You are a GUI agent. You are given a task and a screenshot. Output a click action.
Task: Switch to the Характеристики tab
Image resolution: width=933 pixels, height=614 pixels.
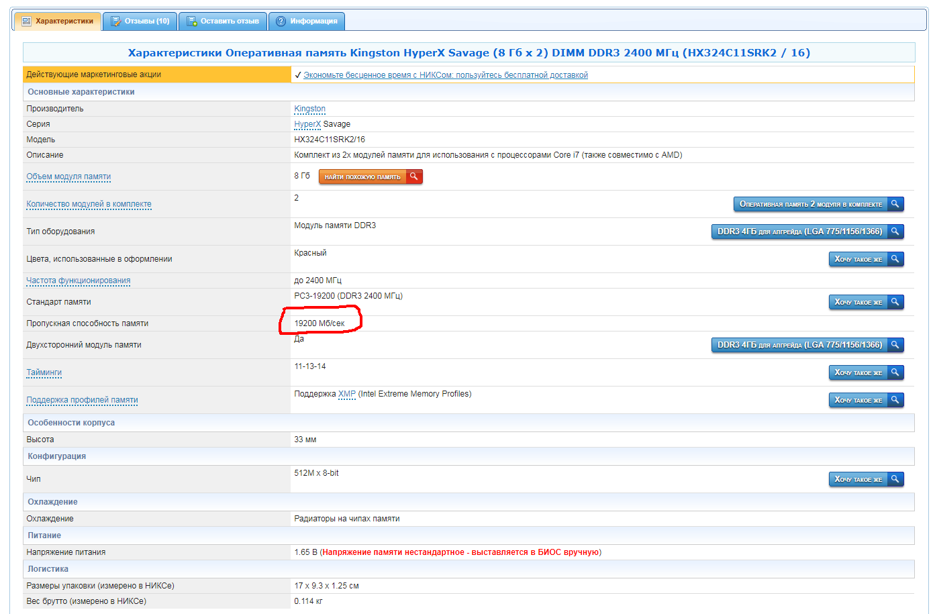tap(58, 21)
